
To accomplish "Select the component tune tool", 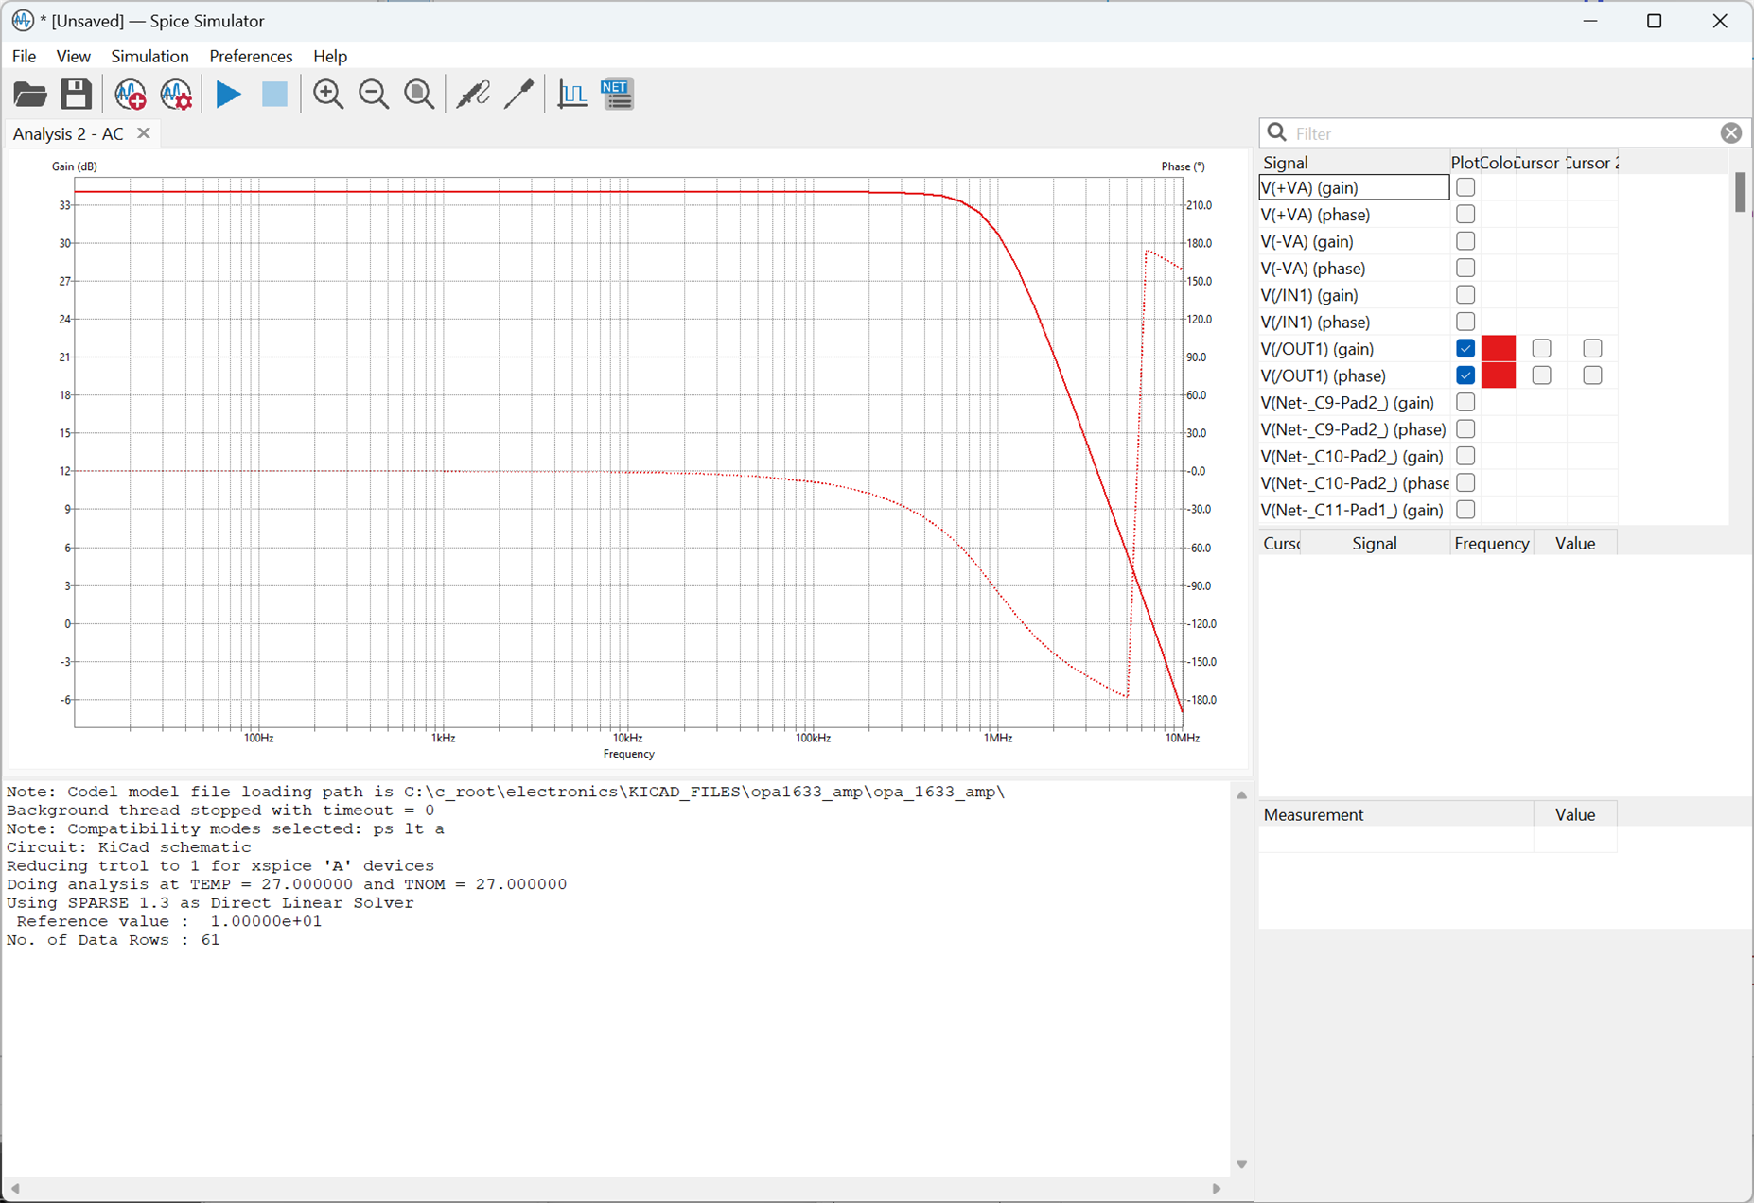I will [518, 95].
